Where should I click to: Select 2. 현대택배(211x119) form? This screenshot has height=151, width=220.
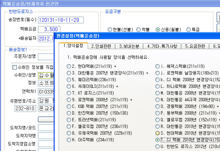point(69,66)
